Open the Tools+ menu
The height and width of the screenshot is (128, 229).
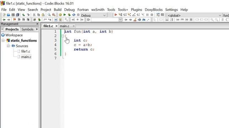(x=123, y=10)
